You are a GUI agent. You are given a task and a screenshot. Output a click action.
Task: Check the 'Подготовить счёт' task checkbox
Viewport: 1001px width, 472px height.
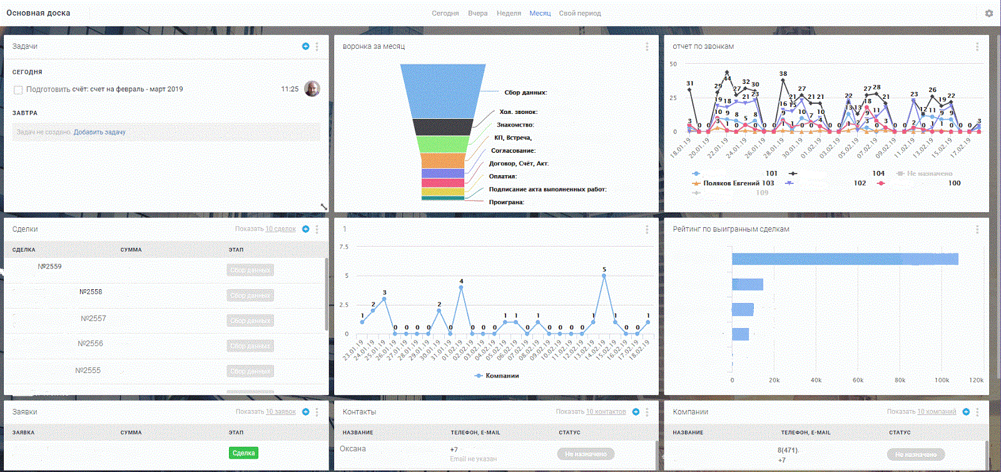(18, 90)
